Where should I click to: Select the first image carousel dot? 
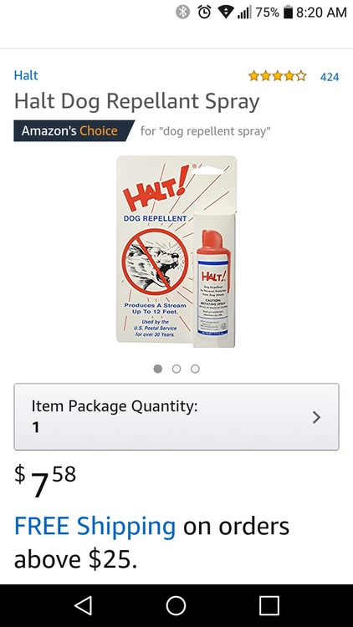158,369
